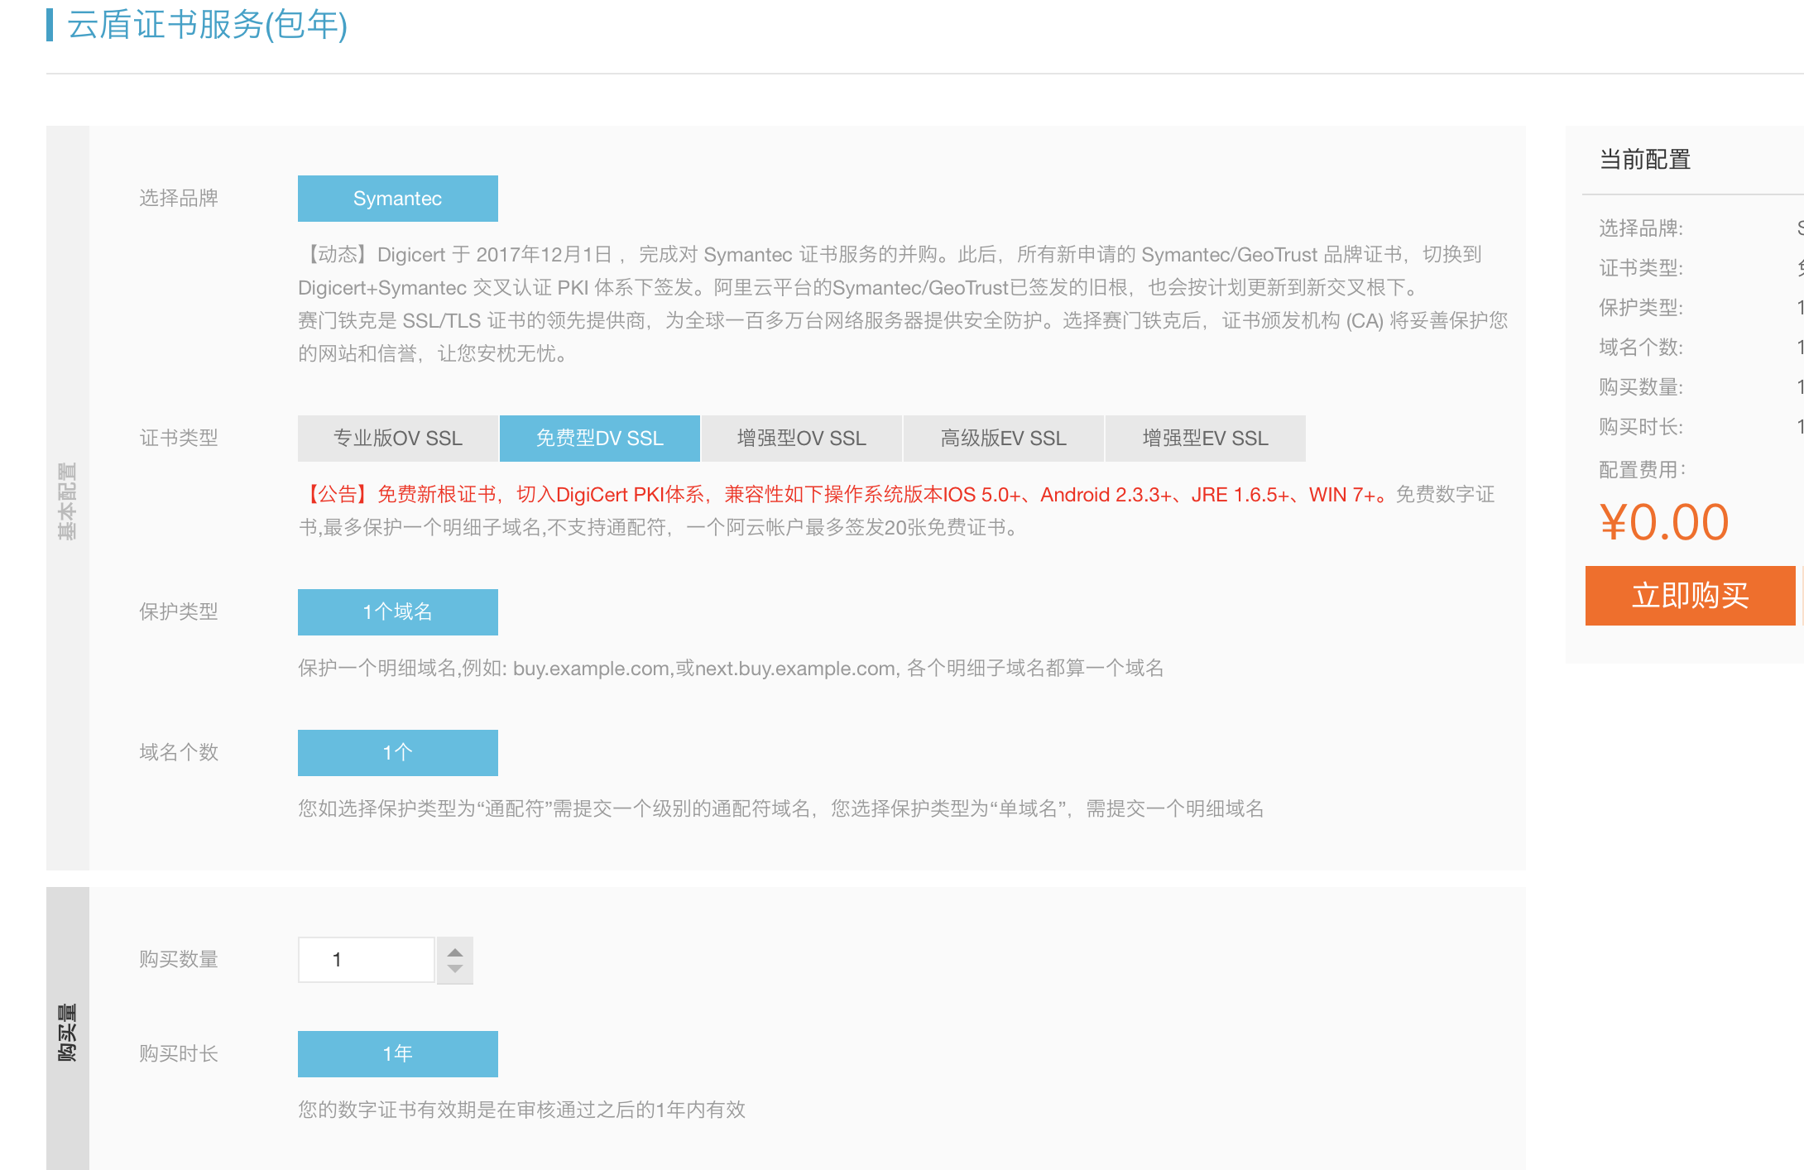The width and height of the screenshot is (1804, 1170).
Task: Click the 购买数量 quantity input field
Action: [366, 960]
